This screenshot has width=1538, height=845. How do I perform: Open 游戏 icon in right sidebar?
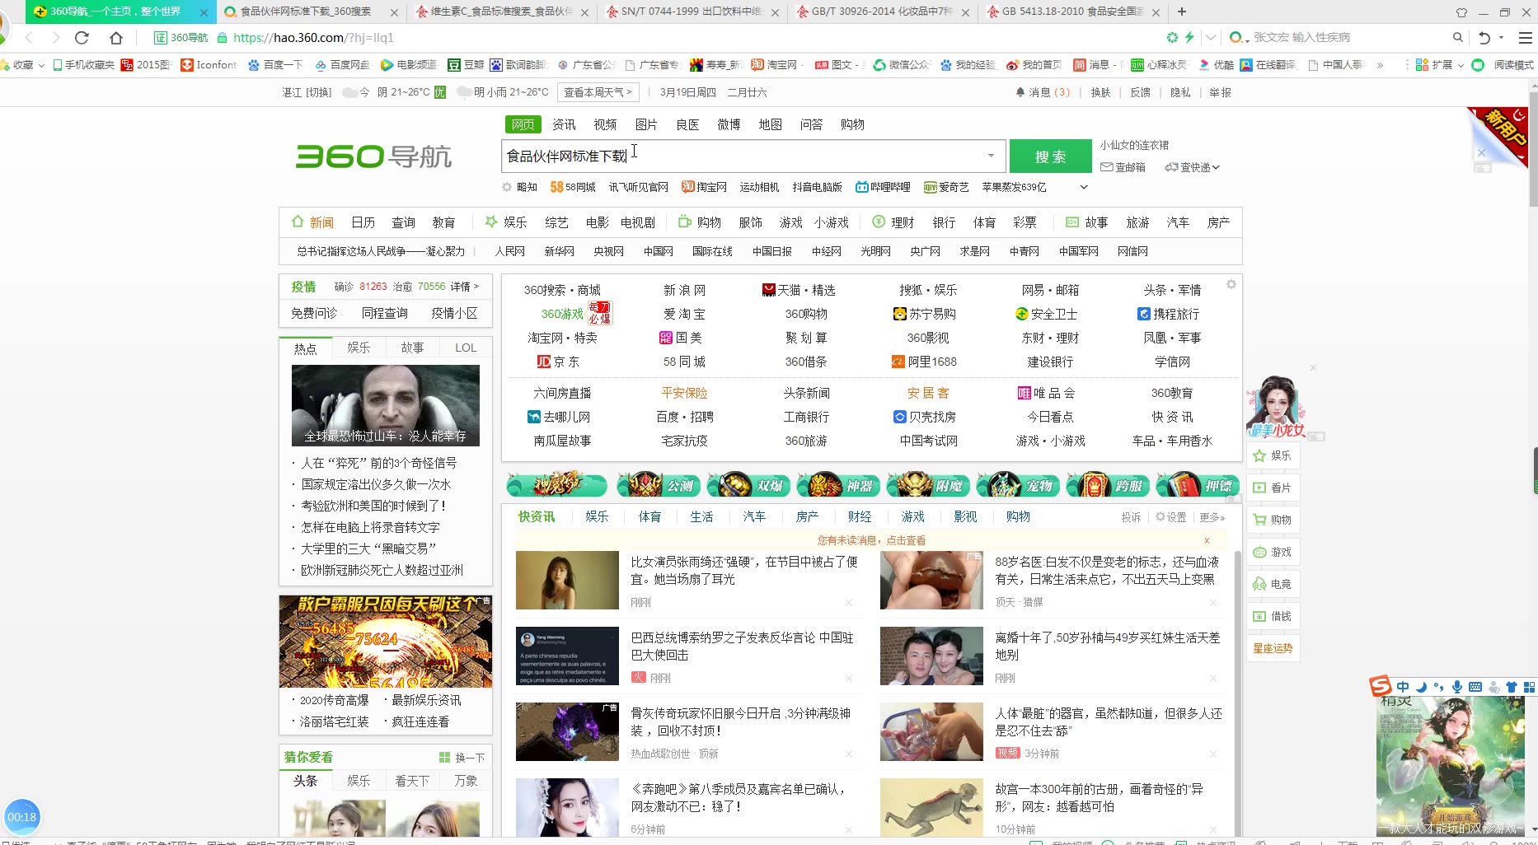(1259, 552)
